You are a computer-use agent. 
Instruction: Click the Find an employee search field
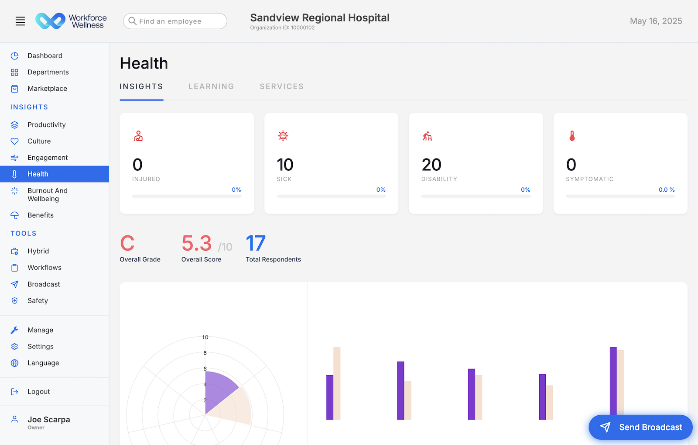174,21
